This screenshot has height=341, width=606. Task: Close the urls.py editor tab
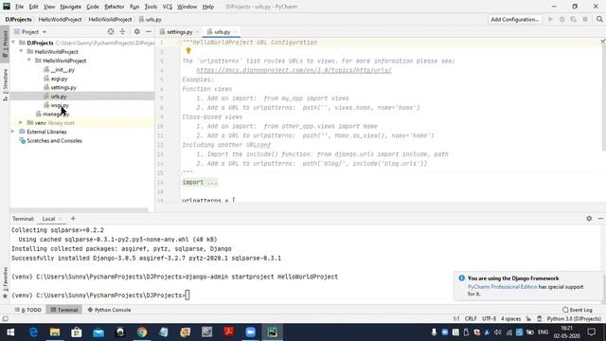pos(236,32)
